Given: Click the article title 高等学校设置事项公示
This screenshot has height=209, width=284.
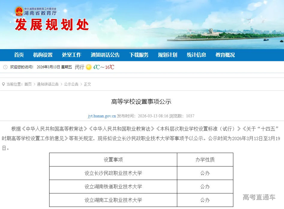Looking at the screenshot, I should click(142, 101).
